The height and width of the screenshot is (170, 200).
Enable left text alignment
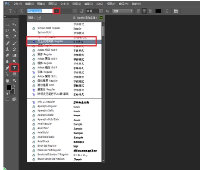pyautogui.click(x=138, y=11)
